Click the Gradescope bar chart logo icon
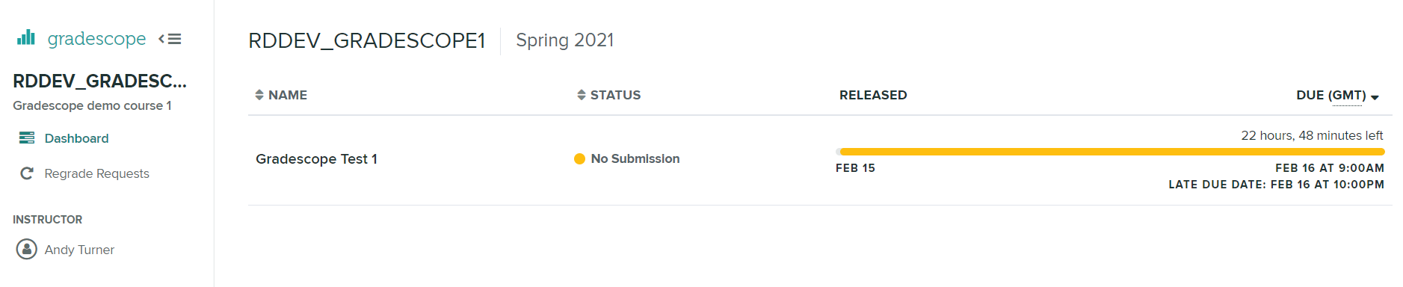The image size is (1403, 287). (x=26, y=37)
